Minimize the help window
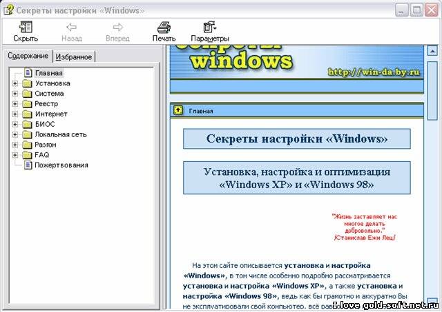 tap(401, 10)
